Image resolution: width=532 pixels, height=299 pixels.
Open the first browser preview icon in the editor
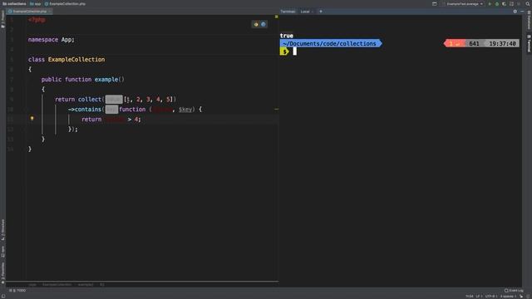point(256,24)
